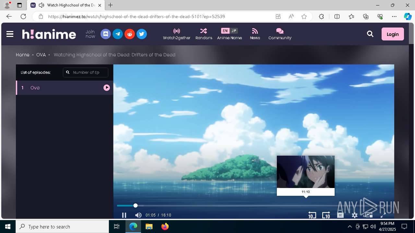Rewind the video 10 seconds

(x=312, y=215)
